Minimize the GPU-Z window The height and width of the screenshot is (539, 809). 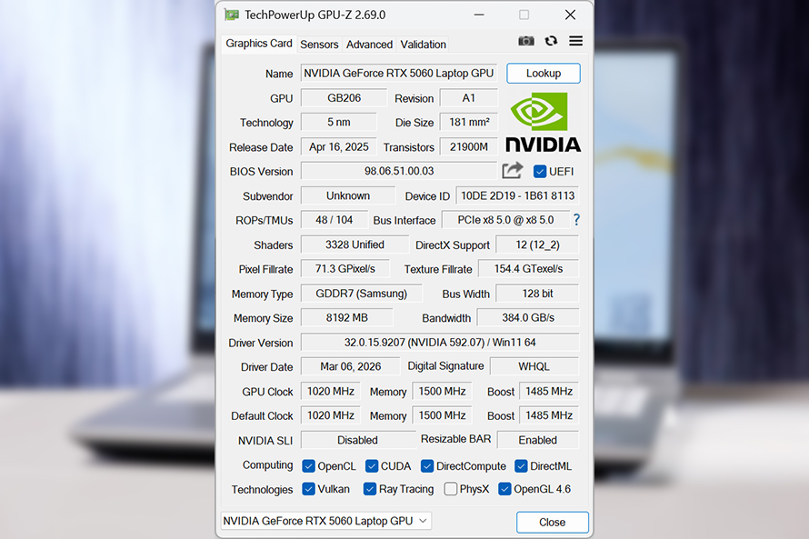click(x=479, y=15)
